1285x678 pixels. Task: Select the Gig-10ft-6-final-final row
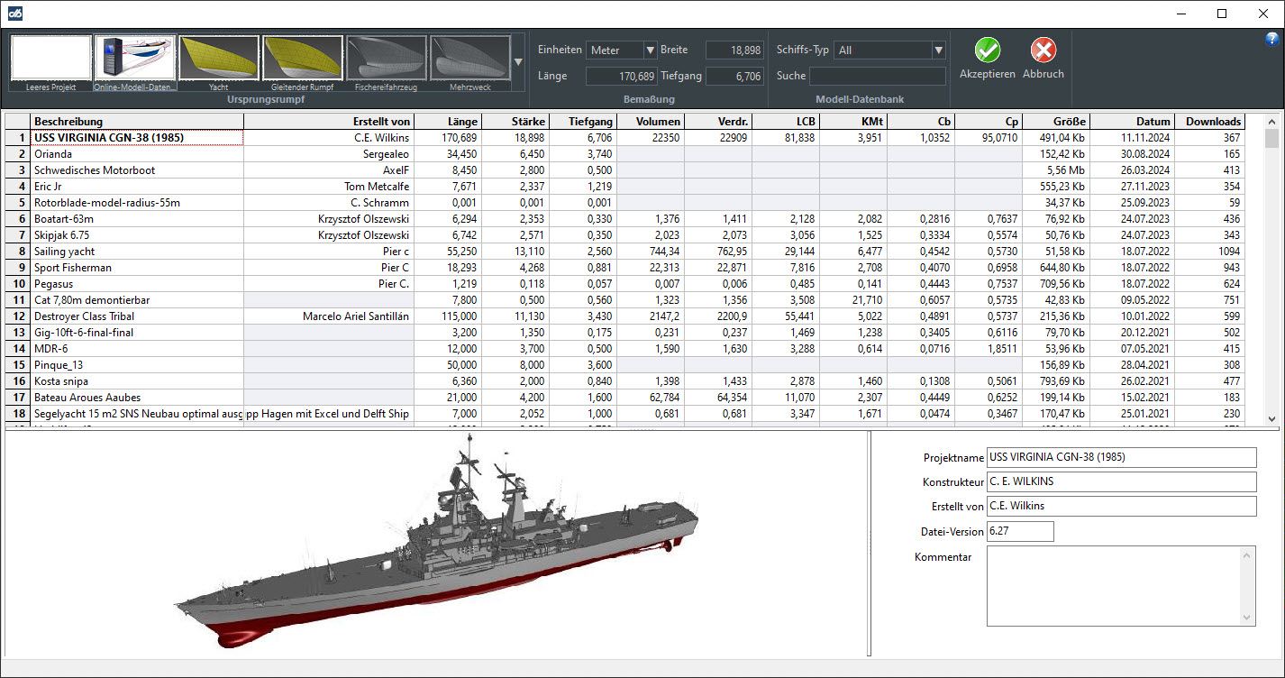click(624, 333)
